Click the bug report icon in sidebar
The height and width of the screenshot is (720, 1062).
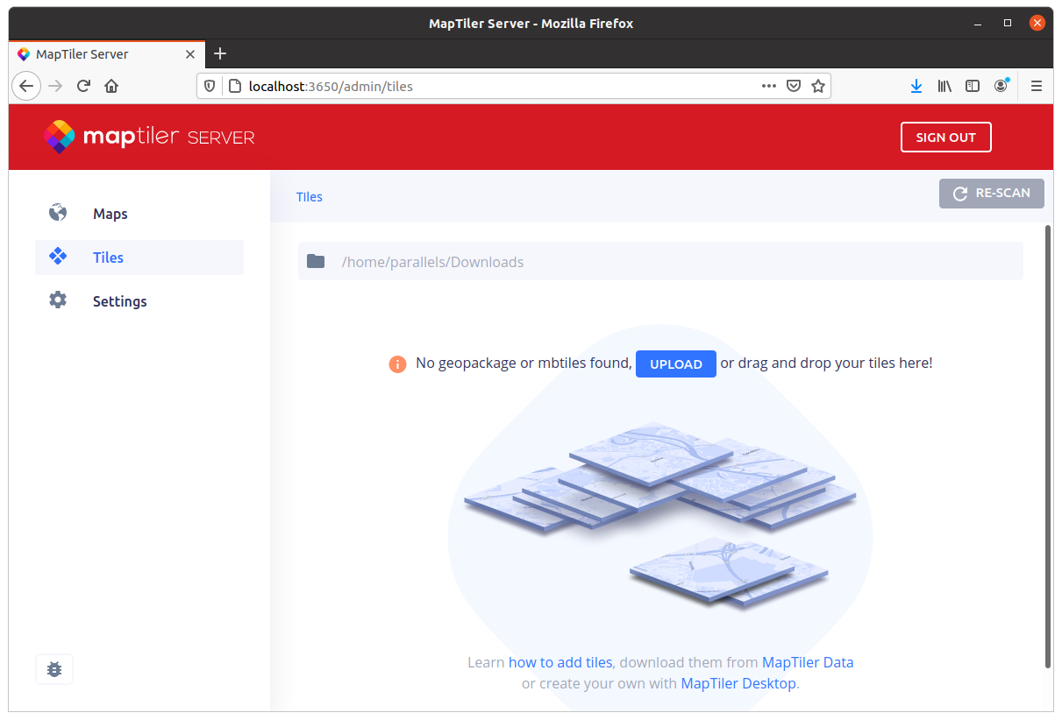pos(54,669)
